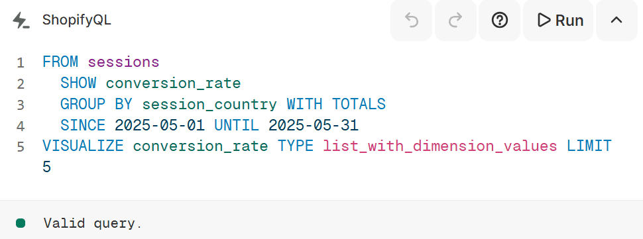
Task: Click the undo arrow button
Action: (411, 20)
